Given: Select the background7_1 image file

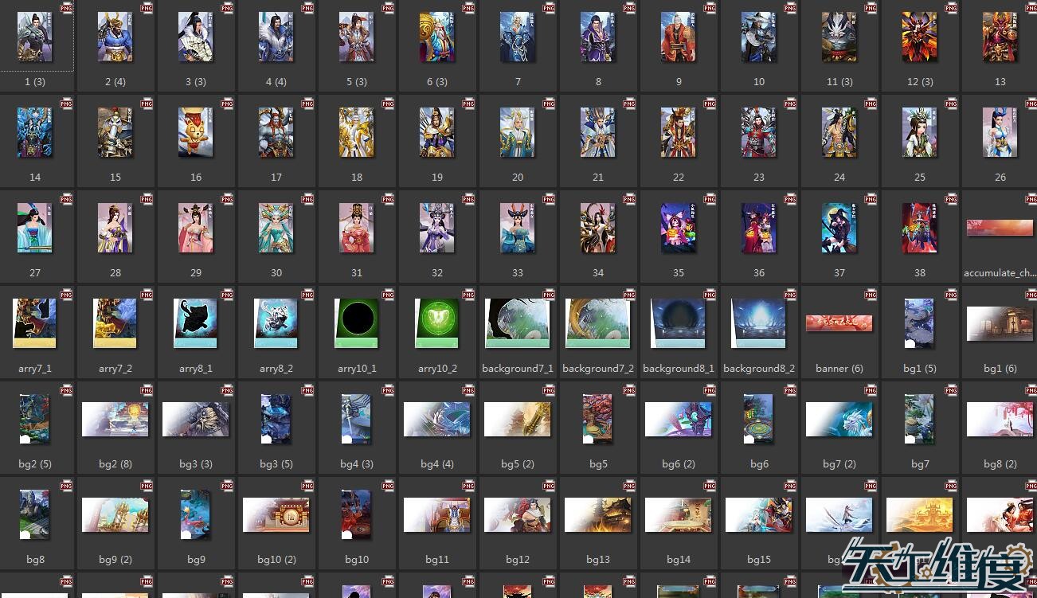Looking at the screenshot, I should [518, 323].
